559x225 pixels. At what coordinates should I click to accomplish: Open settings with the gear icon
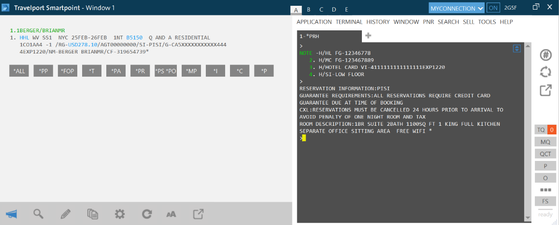tap(120, 214)
